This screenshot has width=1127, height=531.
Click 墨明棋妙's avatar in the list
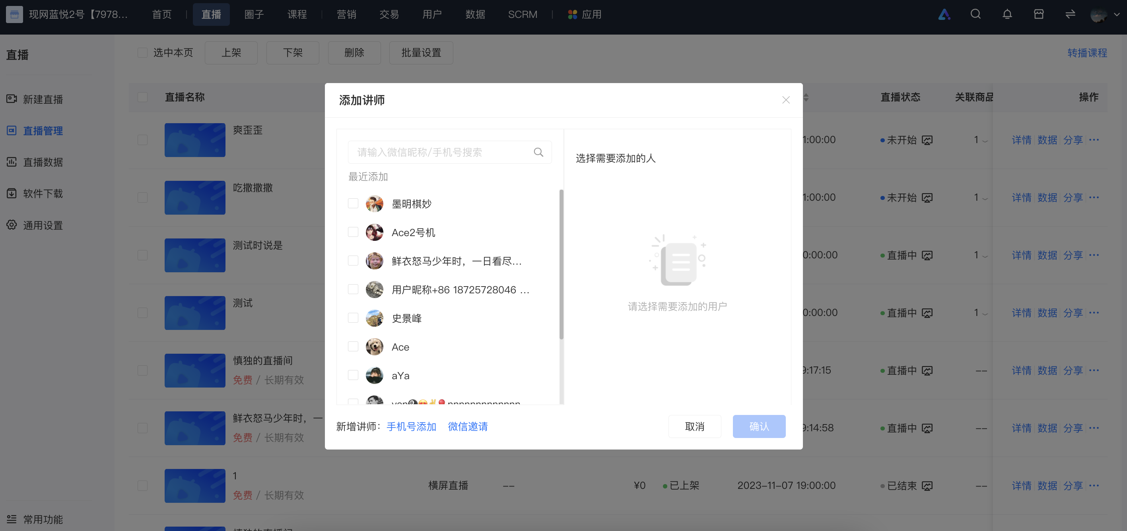375,204
